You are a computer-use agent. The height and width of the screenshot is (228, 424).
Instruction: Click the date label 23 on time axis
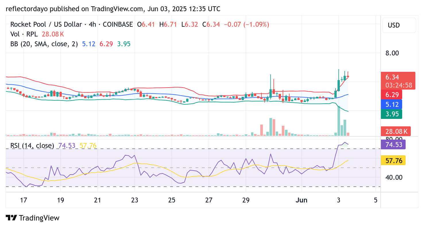[x=135, y=200]
